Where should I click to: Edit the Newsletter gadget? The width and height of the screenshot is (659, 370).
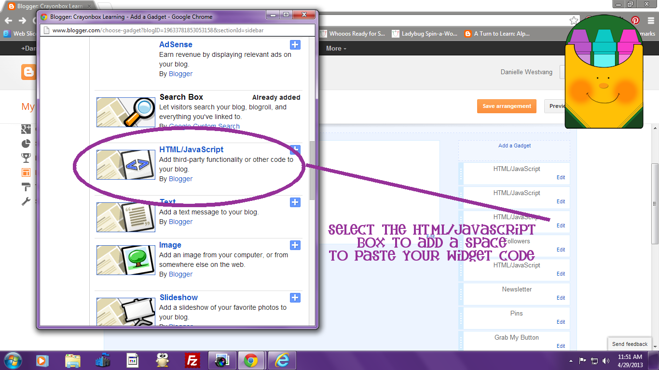(561, 298)
